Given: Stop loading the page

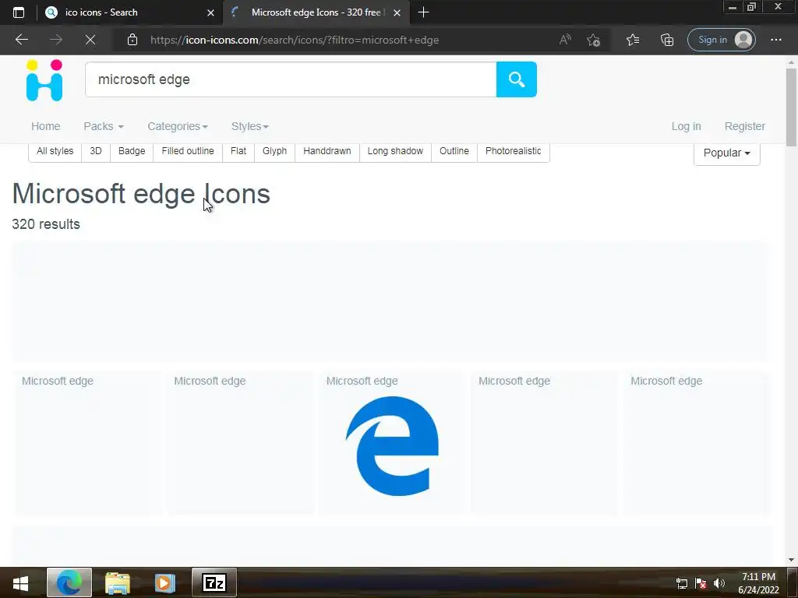Looking at the screenshot, I should 90,40.
